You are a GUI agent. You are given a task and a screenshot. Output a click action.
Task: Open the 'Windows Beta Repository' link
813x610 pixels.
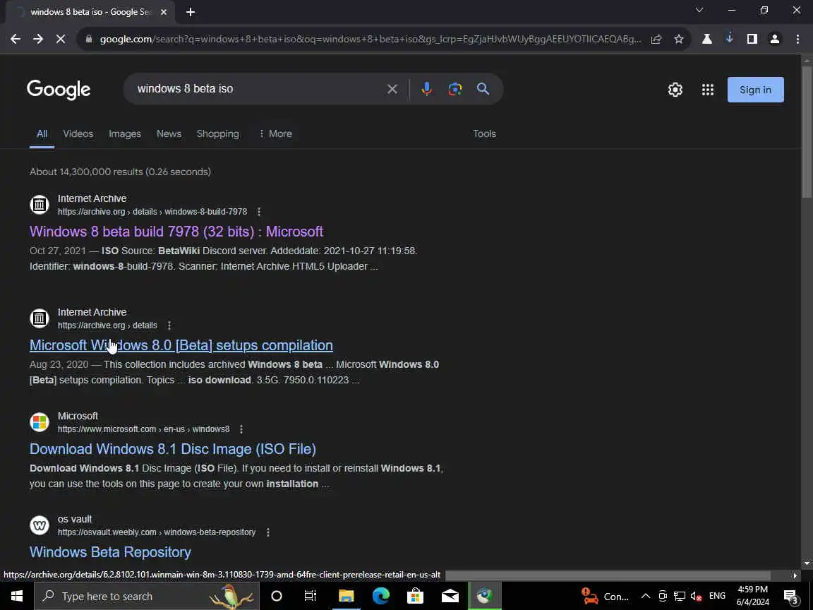110,552
